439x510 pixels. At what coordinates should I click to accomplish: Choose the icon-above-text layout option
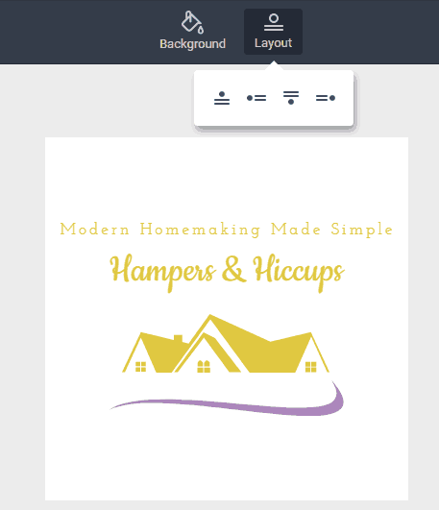click(222, 98)
